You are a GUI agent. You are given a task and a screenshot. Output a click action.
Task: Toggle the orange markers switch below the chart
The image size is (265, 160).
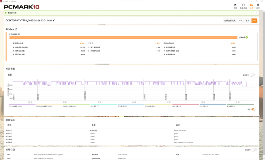coord(253,109)
